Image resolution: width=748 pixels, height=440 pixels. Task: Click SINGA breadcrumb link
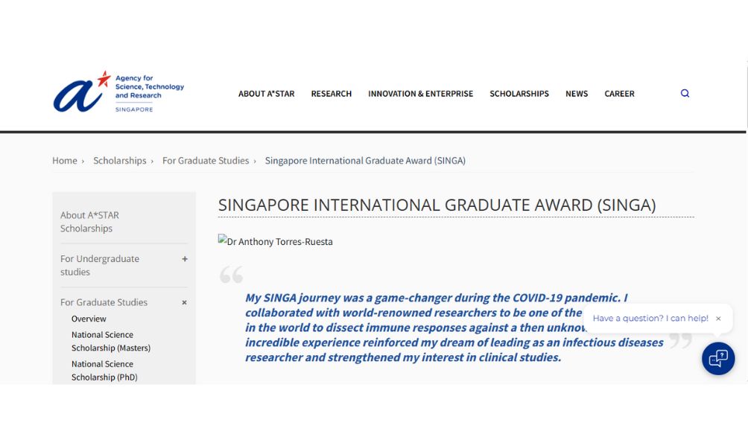365,161
